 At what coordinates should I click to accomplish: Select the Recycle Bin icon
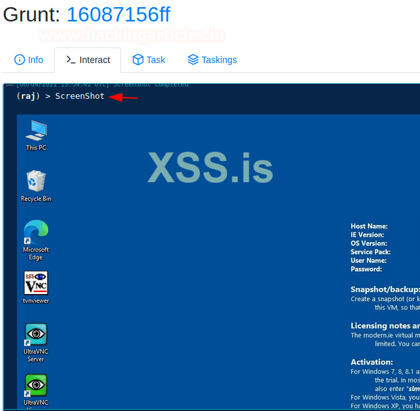pyautogui.click(x=36, y=181)
